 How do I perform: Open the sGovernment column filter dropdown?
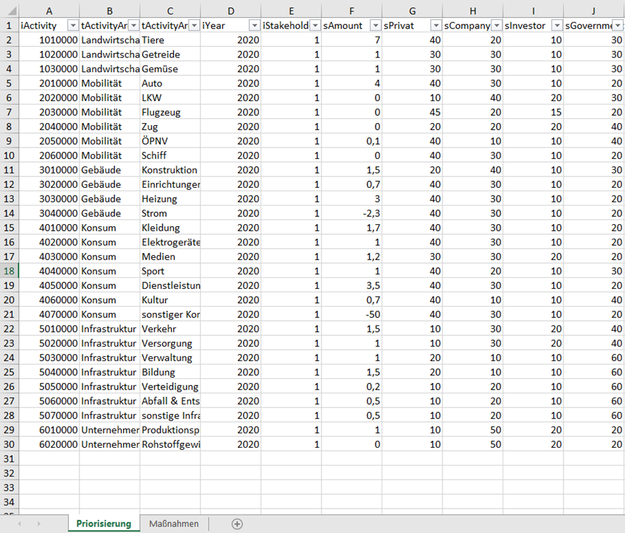pyautogui.click(x=617, y=24)
